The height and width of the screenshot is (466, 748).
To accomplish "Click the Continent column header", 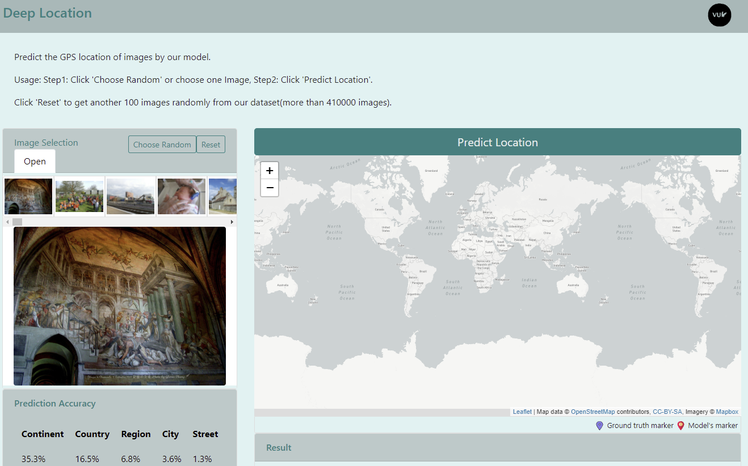I will pos(43,434).
